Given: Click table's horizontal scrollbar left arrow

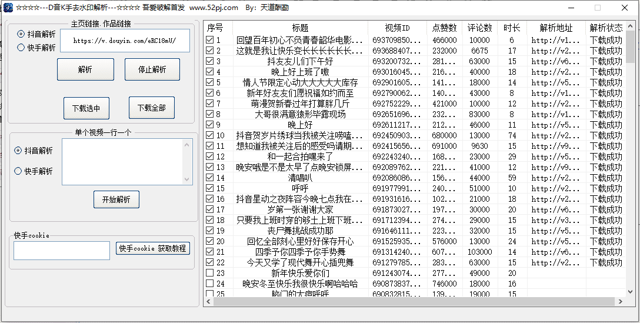Looking at the screenshot, I should click(209, 301).
